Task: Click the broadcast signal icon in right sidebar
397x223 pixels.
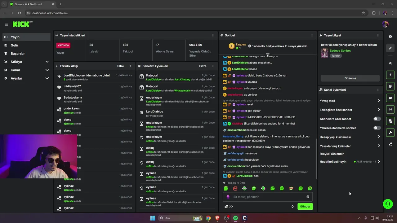Action: tap(390, 109)
